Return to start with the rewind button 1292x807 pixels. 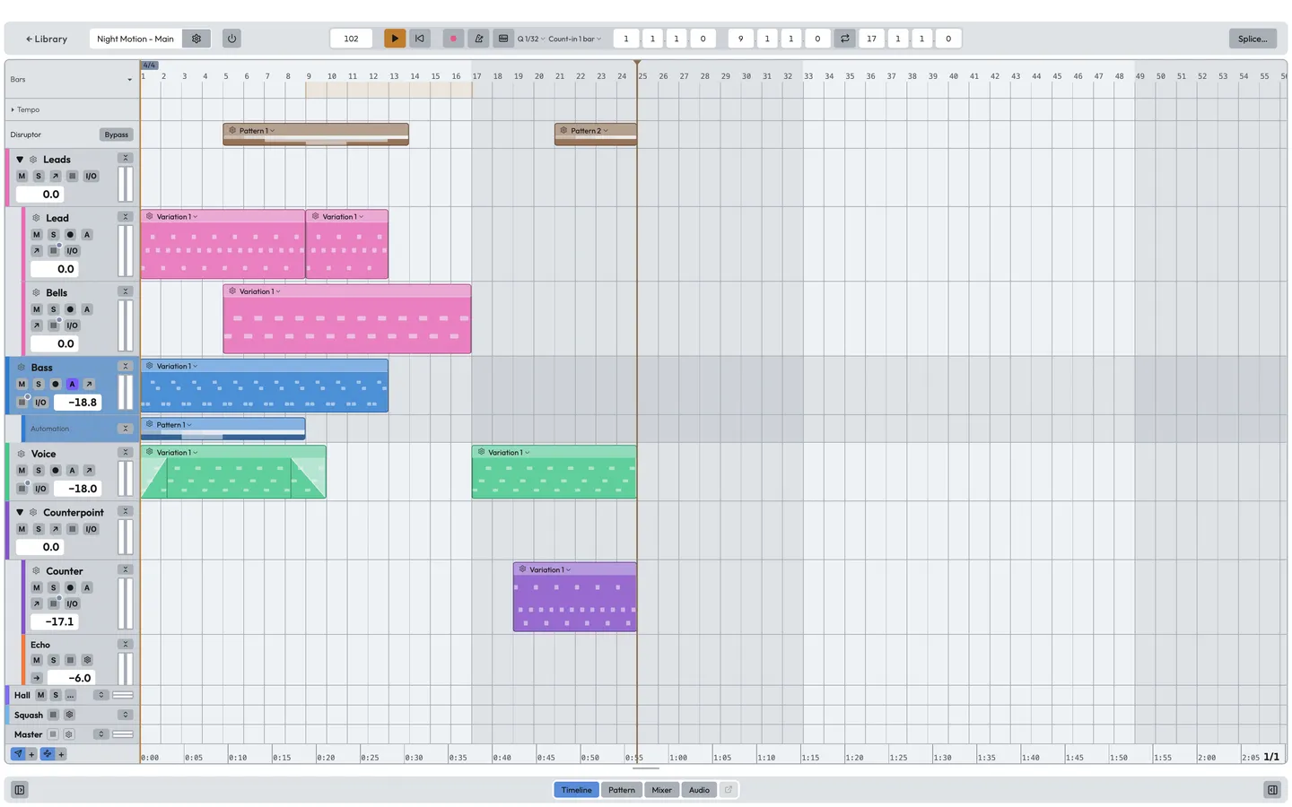point(419,39)
